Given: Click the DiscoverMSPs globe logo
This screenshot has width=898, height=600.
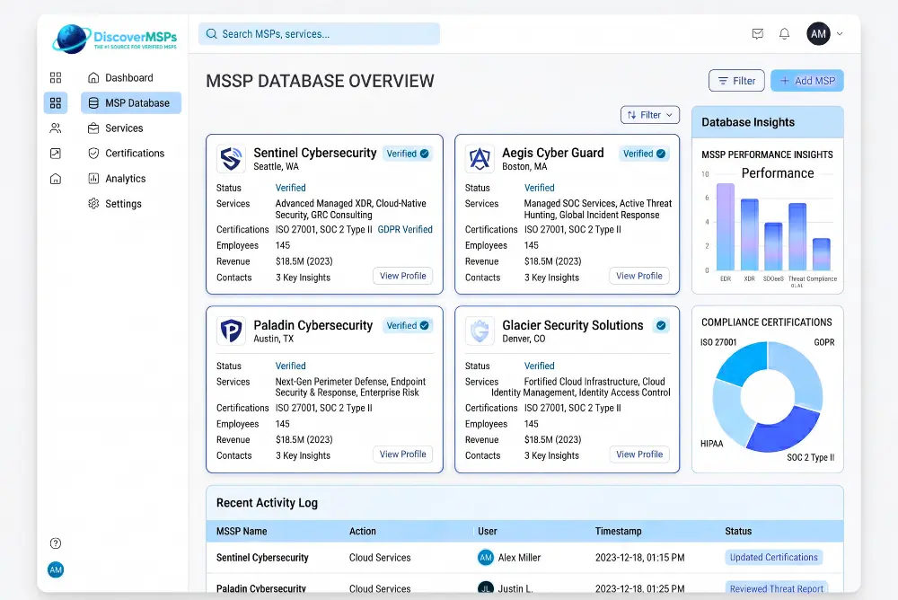Looking at the screenshot, I should point(71,39).
